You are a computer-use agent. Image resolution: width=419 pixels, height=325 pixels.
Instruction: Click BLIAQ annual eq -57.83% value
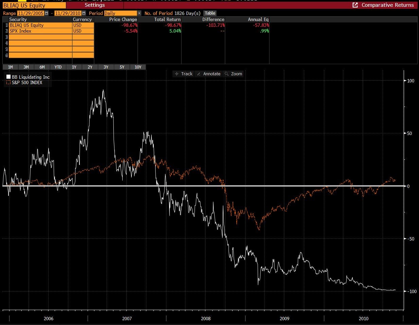tap(261, 25)
